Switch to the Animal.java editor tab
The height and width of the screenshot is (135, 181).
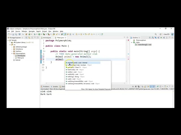[46, 38]
